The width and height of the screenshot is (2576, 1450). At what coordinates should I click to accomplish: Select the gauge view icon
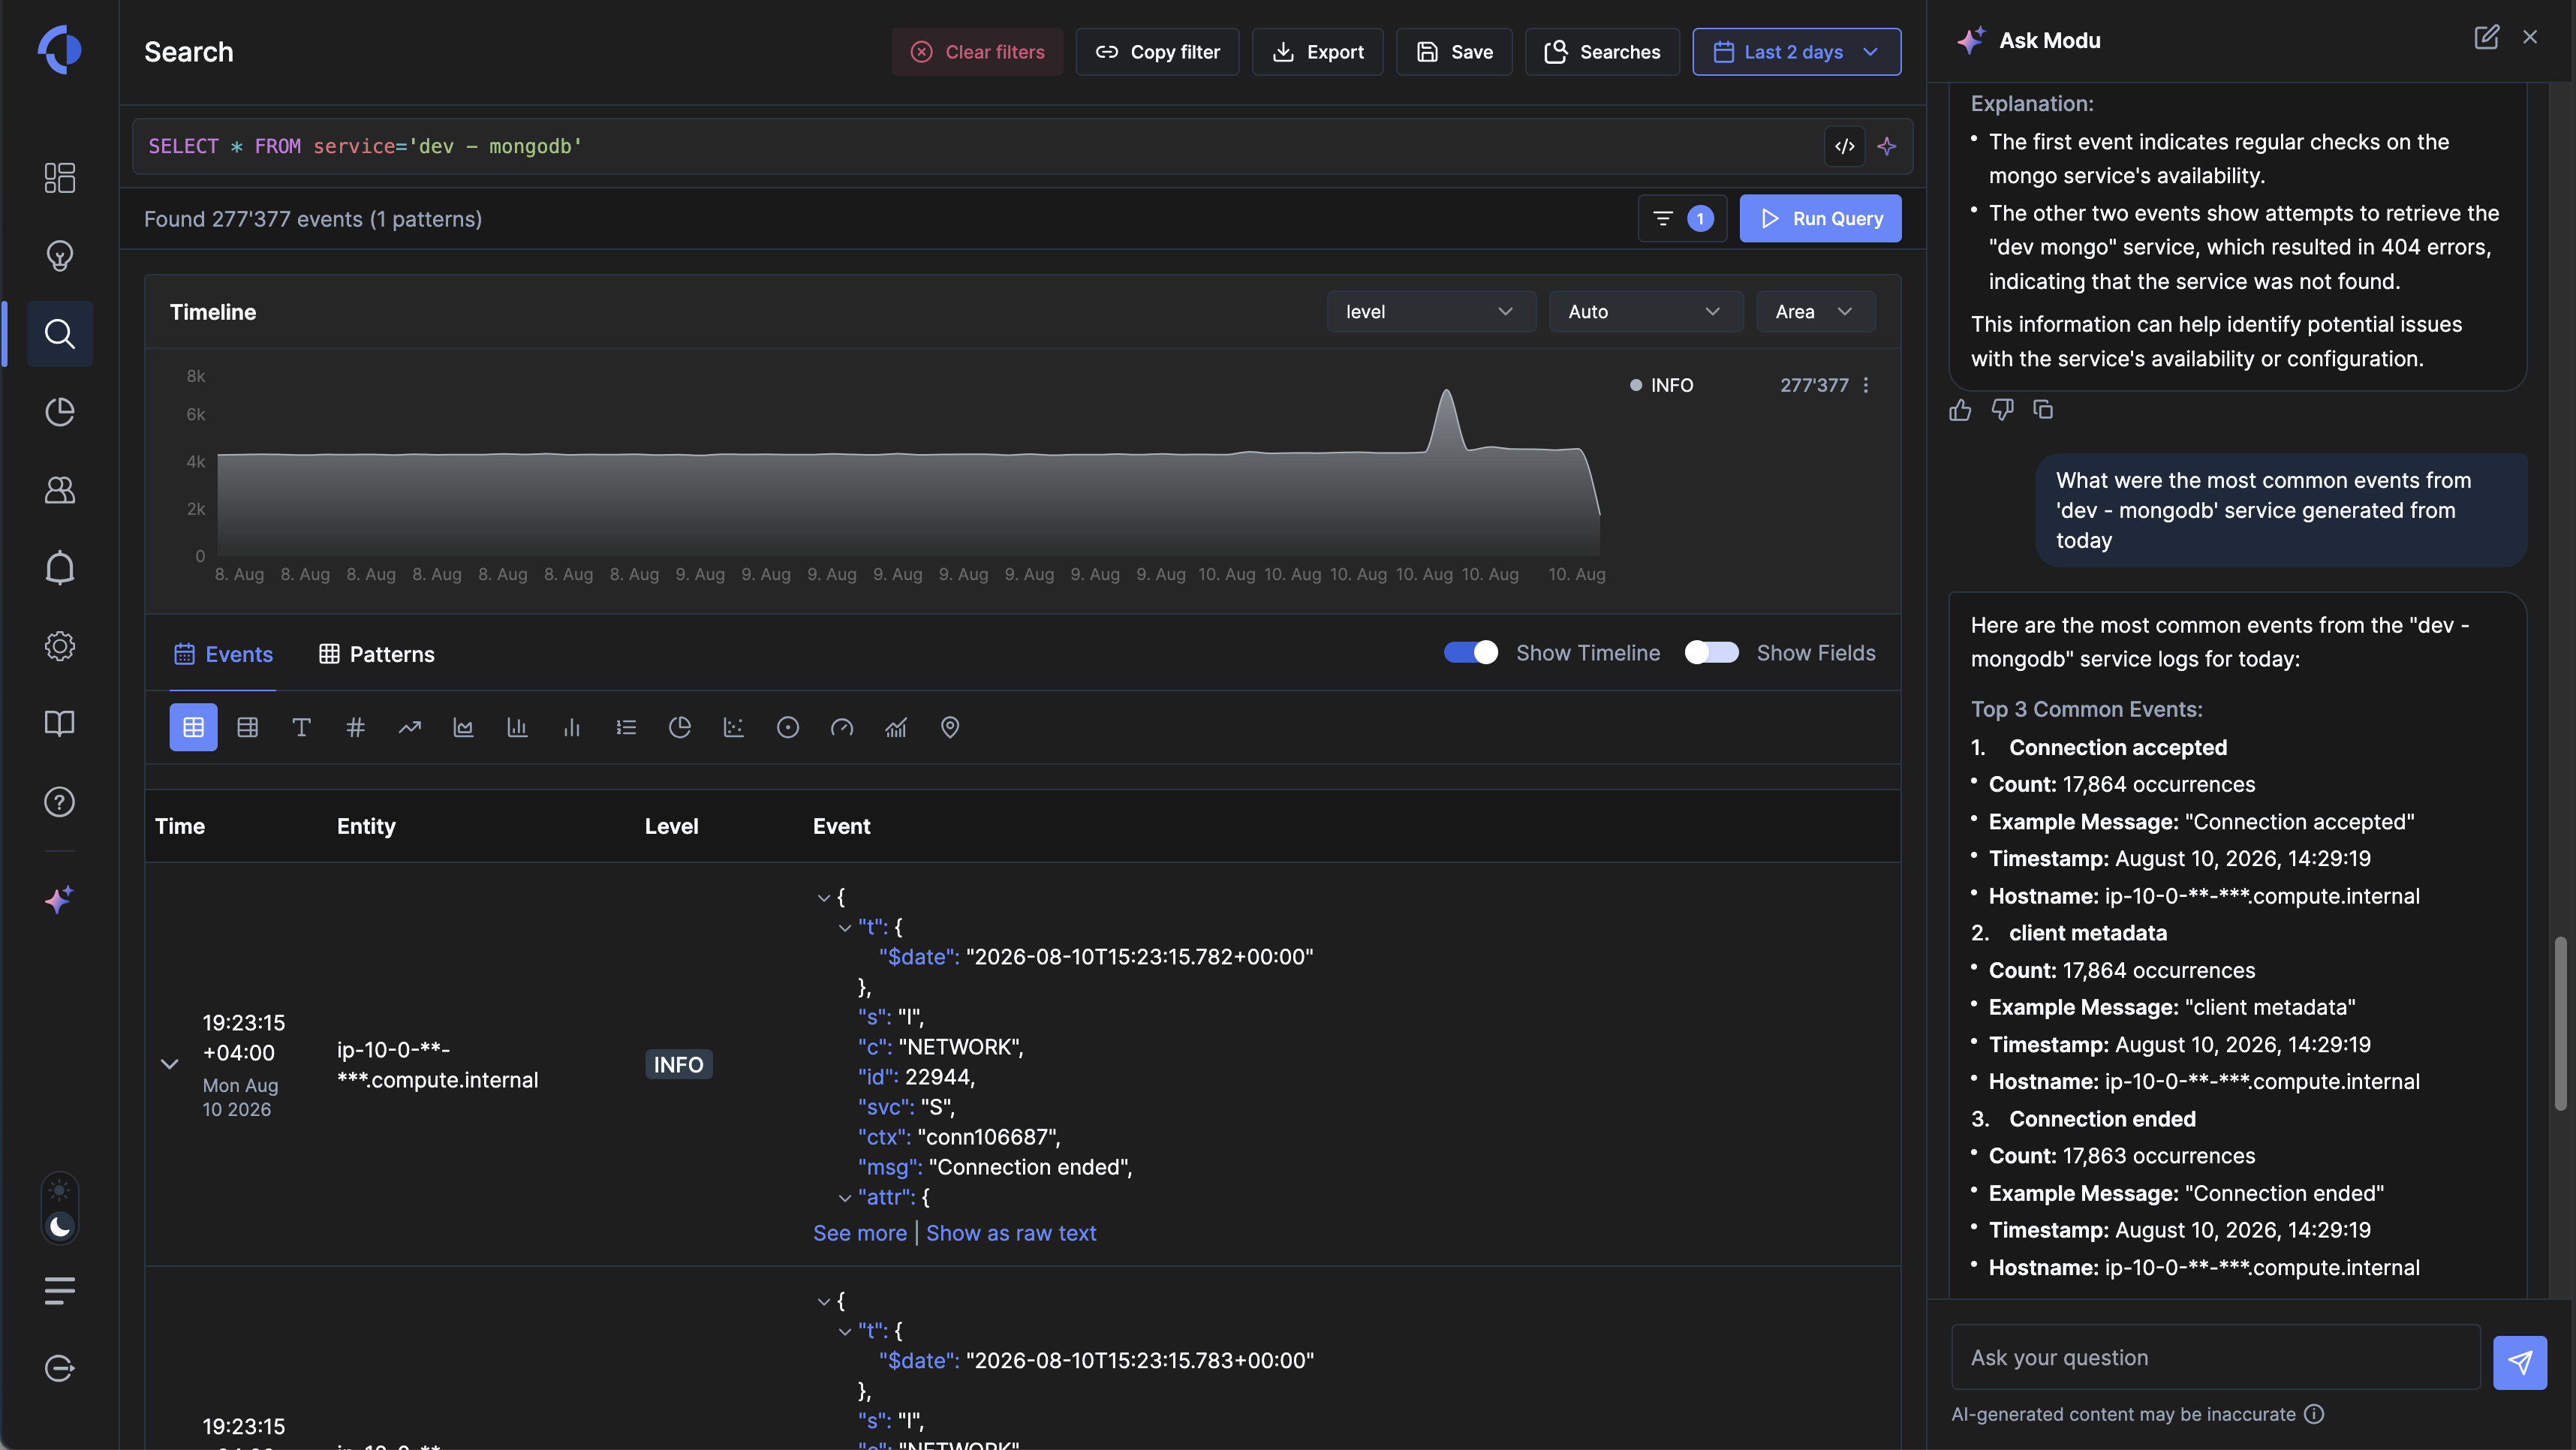coord(842,727)
